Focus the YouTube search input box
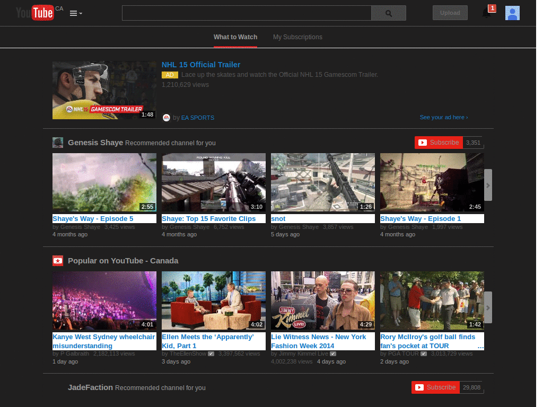 point(247,13)
